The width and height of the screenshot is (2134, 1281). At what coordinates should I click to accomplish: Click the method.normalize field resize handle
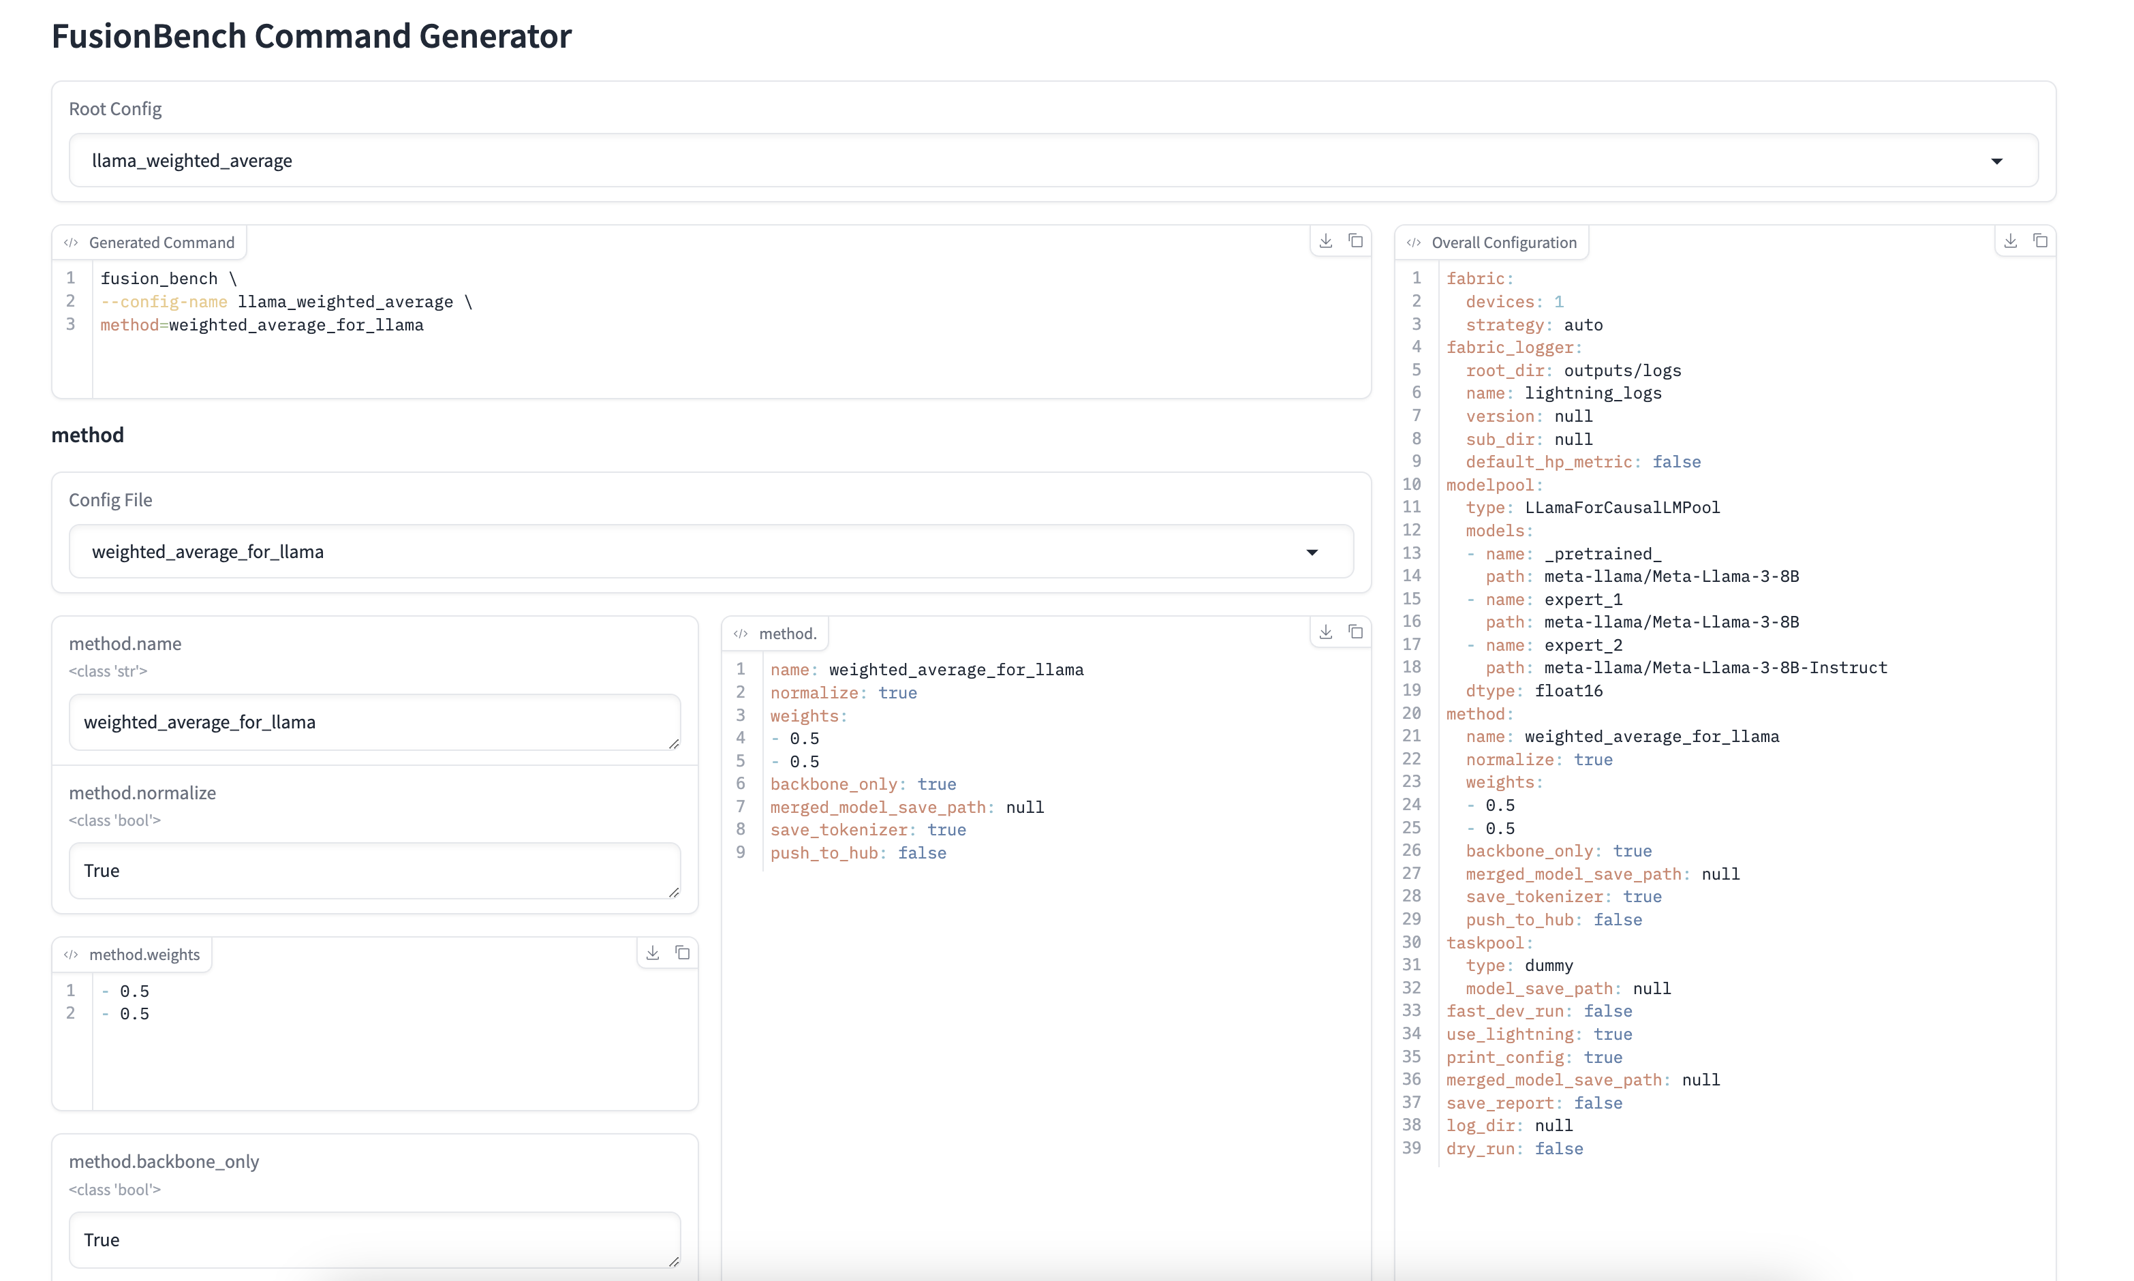coord(674,892)
